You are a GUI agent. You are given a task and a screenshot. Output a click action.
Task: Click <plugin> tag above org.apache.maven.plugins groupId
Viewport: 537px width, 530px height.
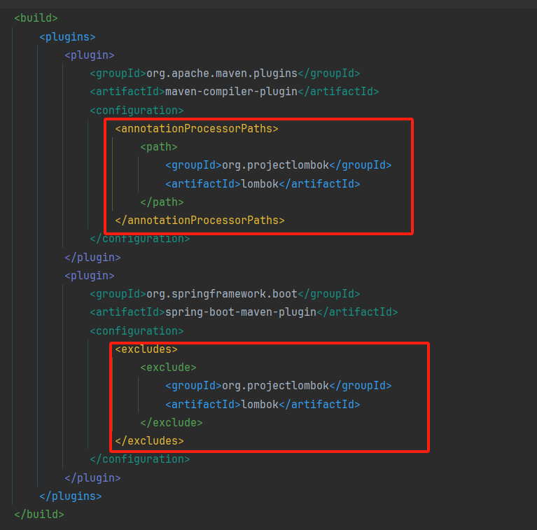click(x=90, y=55)
